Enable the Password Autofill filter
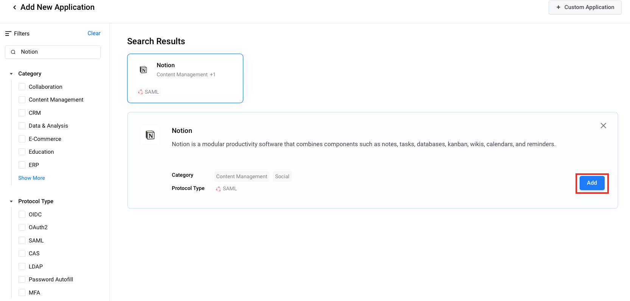This screenshot has width=630, height=301. [x=22, y=279]
